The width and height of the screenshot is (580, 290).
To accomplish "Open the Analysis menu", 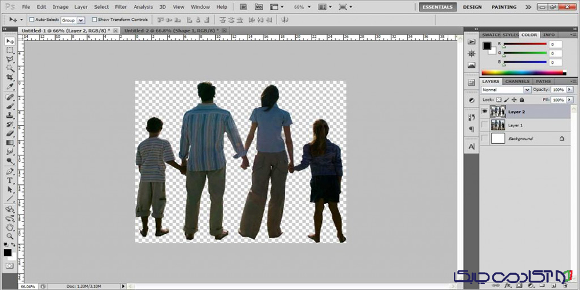I will [x=143, y=6].
